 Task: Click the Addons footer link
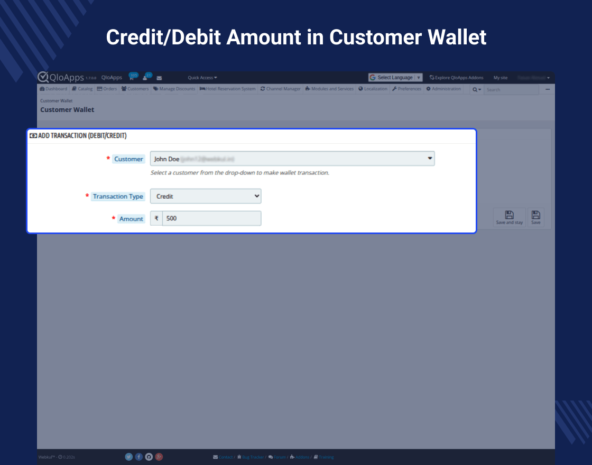(300, 457)
